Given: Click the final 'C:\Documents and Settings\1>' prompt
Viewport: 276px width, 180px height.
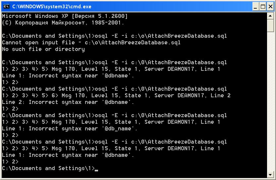Looking at the screenshot, I should point(48,168).
